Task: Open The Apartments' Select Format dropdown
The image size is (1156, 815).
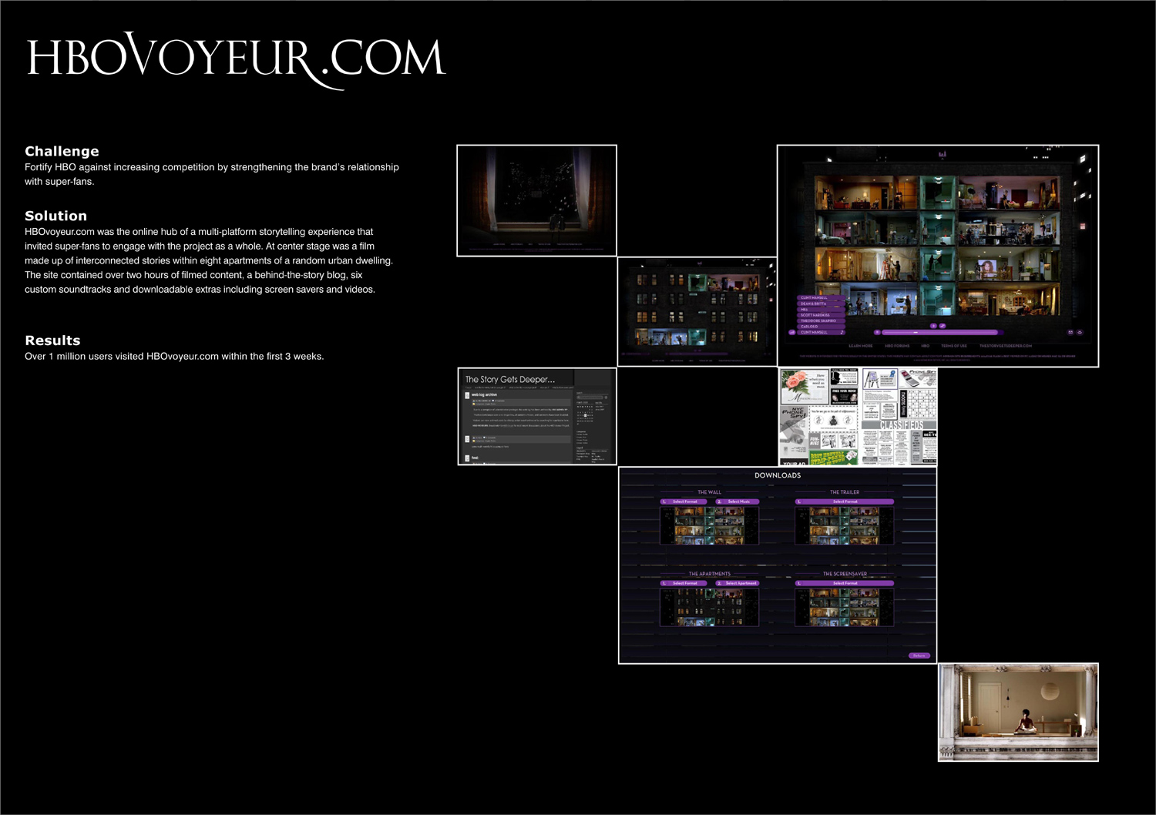Action: (x=685, y=583)
